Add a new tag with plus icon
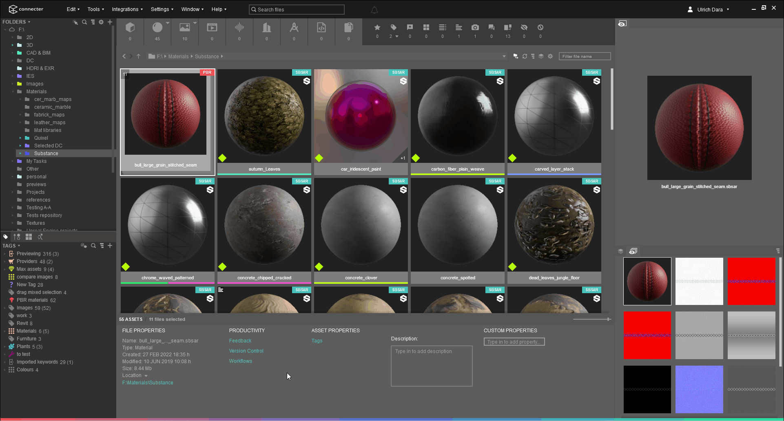The image size is (784, 421). 110,246
